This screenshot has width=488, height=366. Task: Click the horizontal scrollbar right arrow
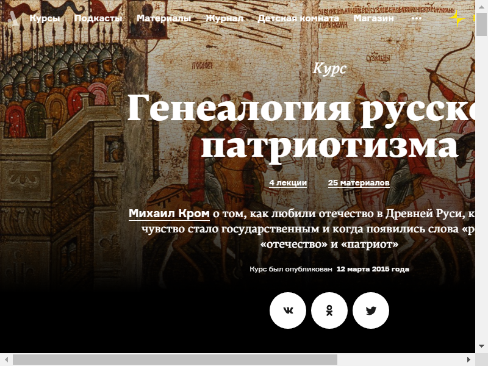(x=469, y=360)
